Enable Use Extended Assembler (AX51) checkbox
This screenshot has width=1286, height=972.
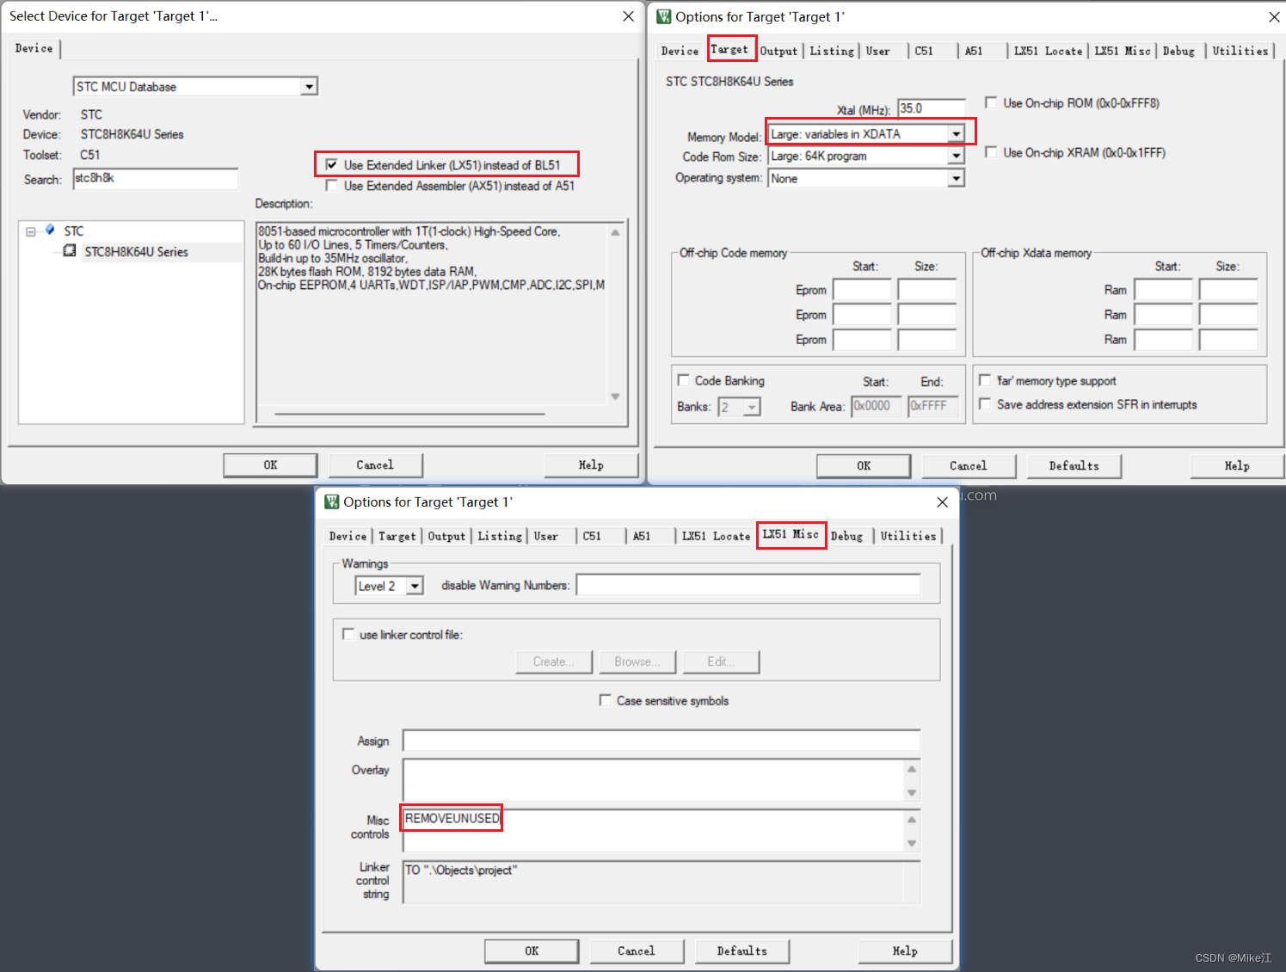pyautogui.click(x=331, y=185)
